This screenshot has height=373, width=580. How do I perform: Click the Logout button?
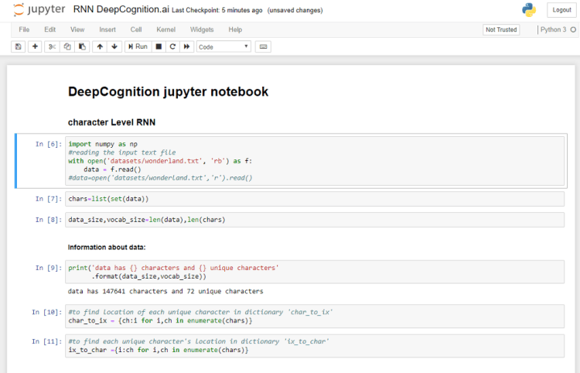(560, 10)
